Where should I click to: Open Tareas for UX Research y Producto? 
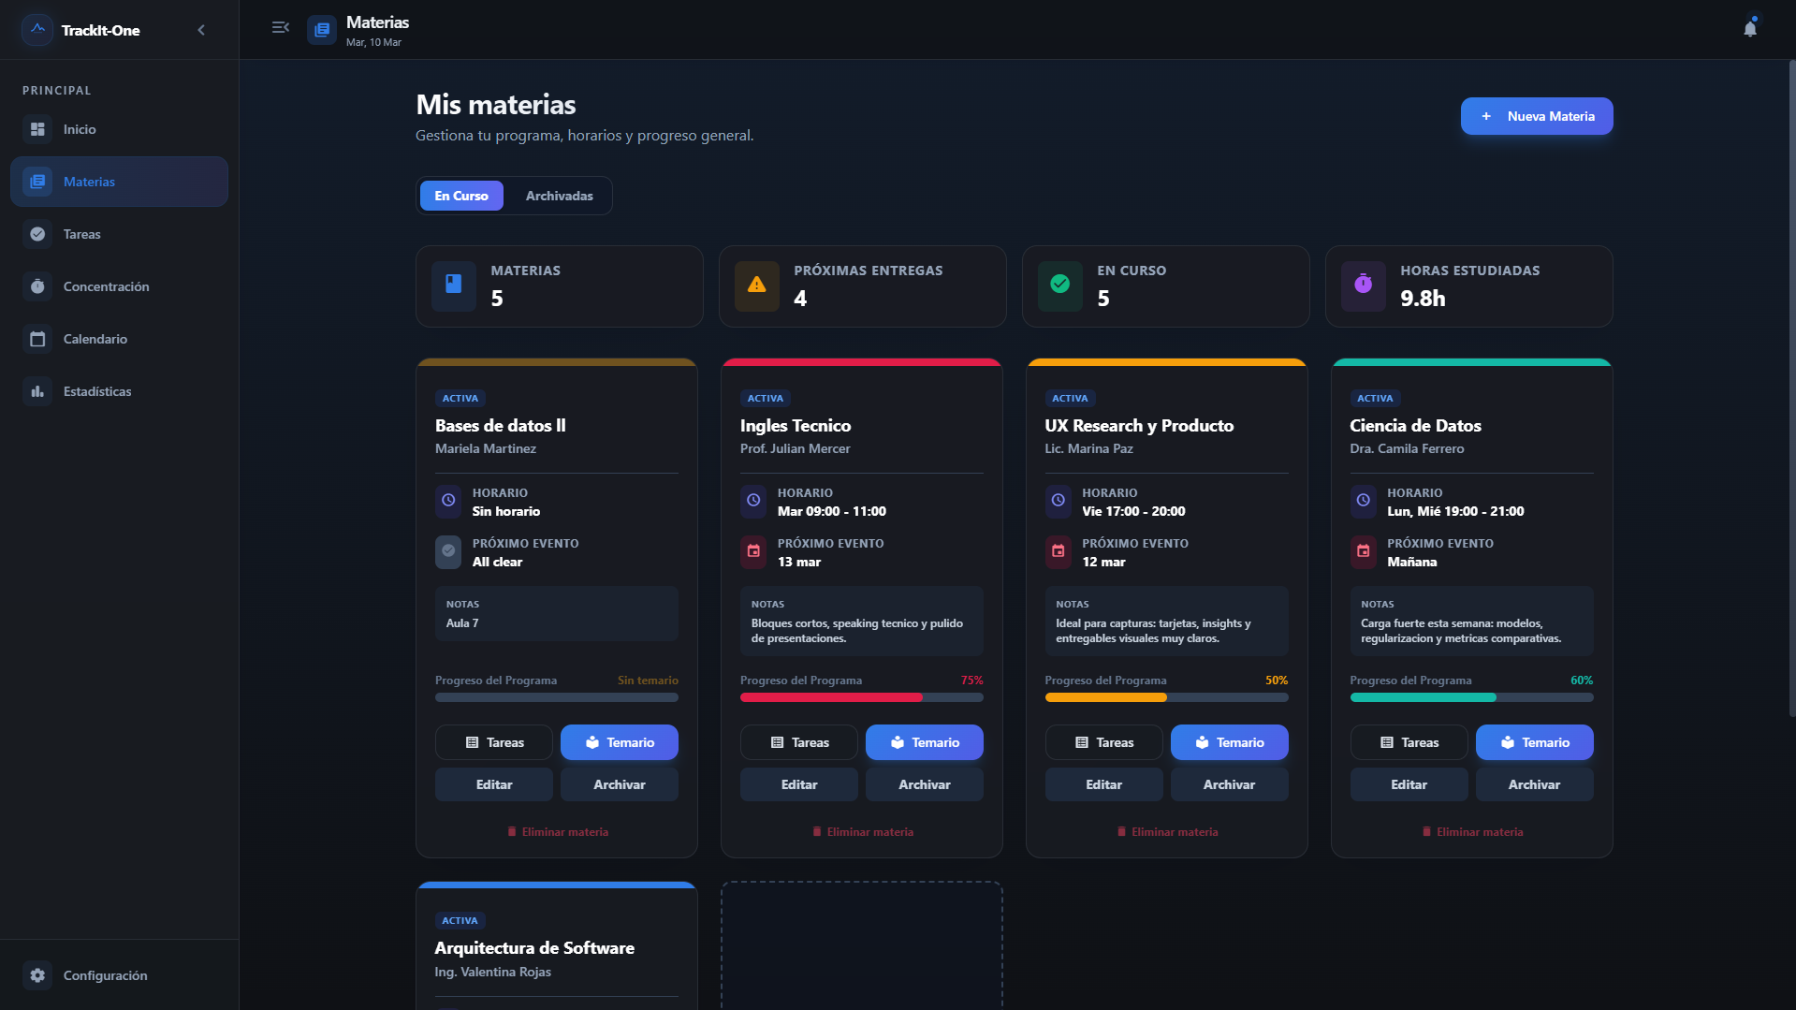(x=1104, y=742)
